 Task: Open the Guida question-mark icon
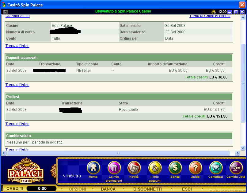coord(195,168)
